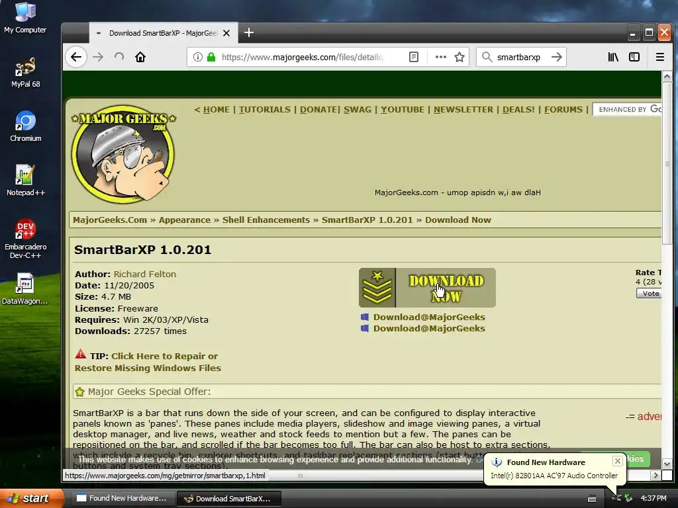Click the green padlock security icon
The width and height of the screenshot is (678, 508).
tap(211, 57)
